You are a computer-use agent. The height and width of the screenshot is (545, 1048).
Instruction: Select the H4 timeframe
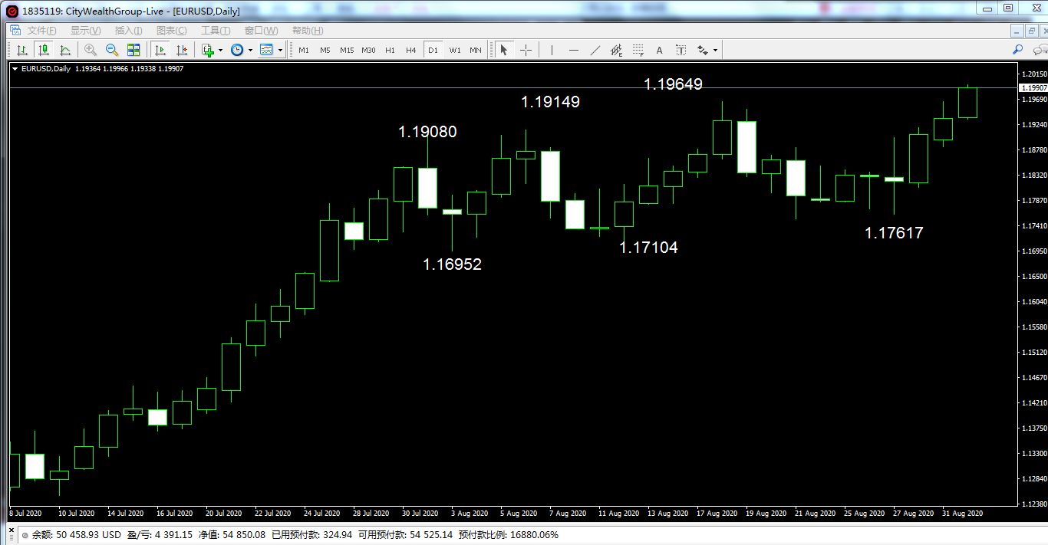tap(411, 50)
